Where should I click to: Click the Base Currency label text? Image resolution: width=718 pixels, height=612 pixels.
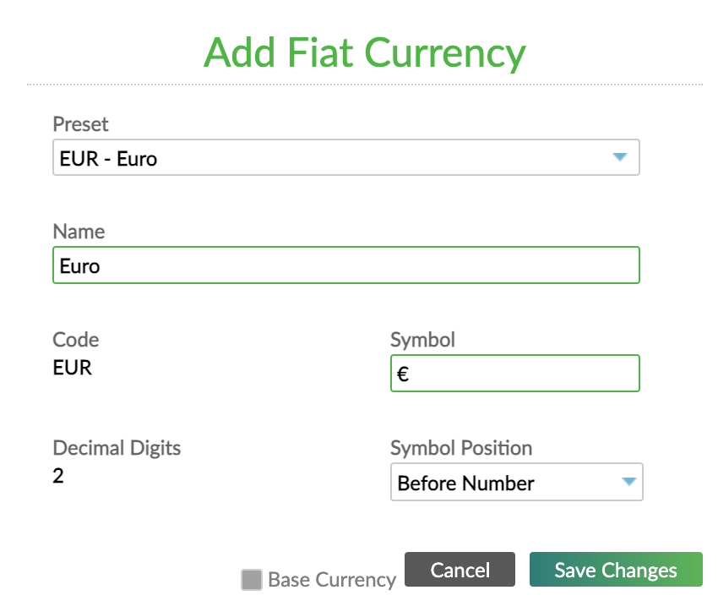click(331, 580)
